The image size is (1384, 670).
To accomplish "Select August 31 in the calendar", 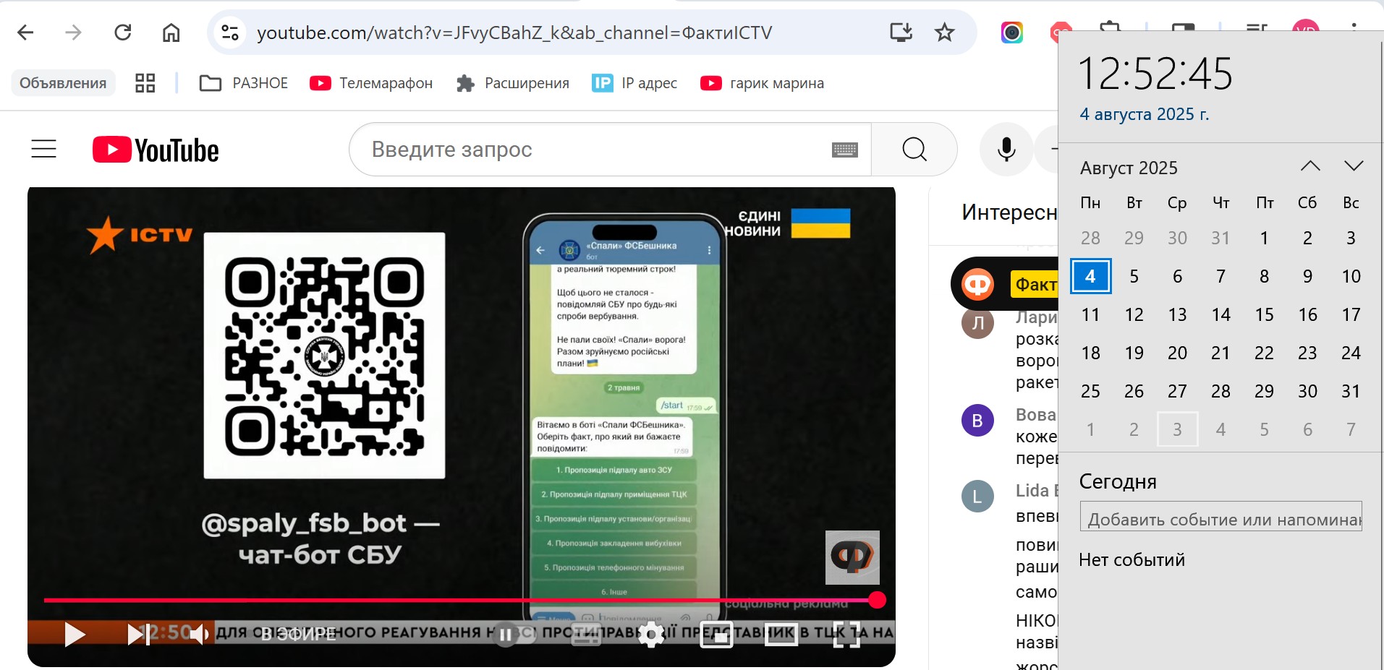I will (1351, 391).
